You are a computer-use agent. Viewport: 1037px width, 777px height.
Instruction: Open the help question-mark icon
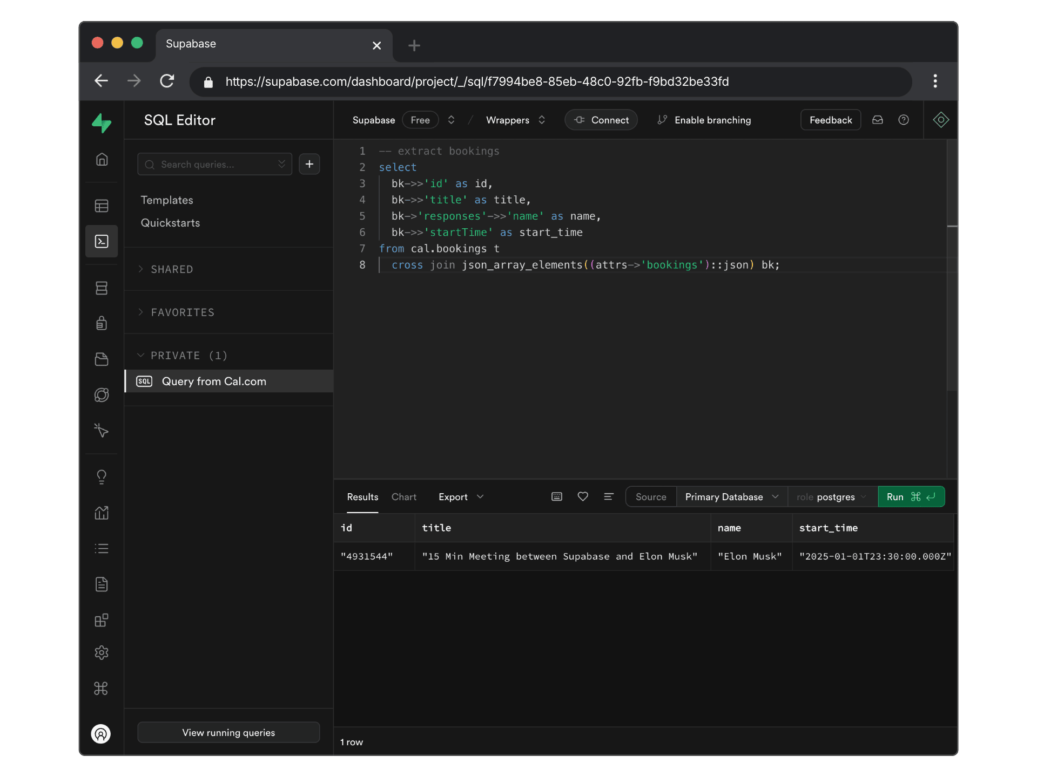pyautogui.click(x=904, y=120)
